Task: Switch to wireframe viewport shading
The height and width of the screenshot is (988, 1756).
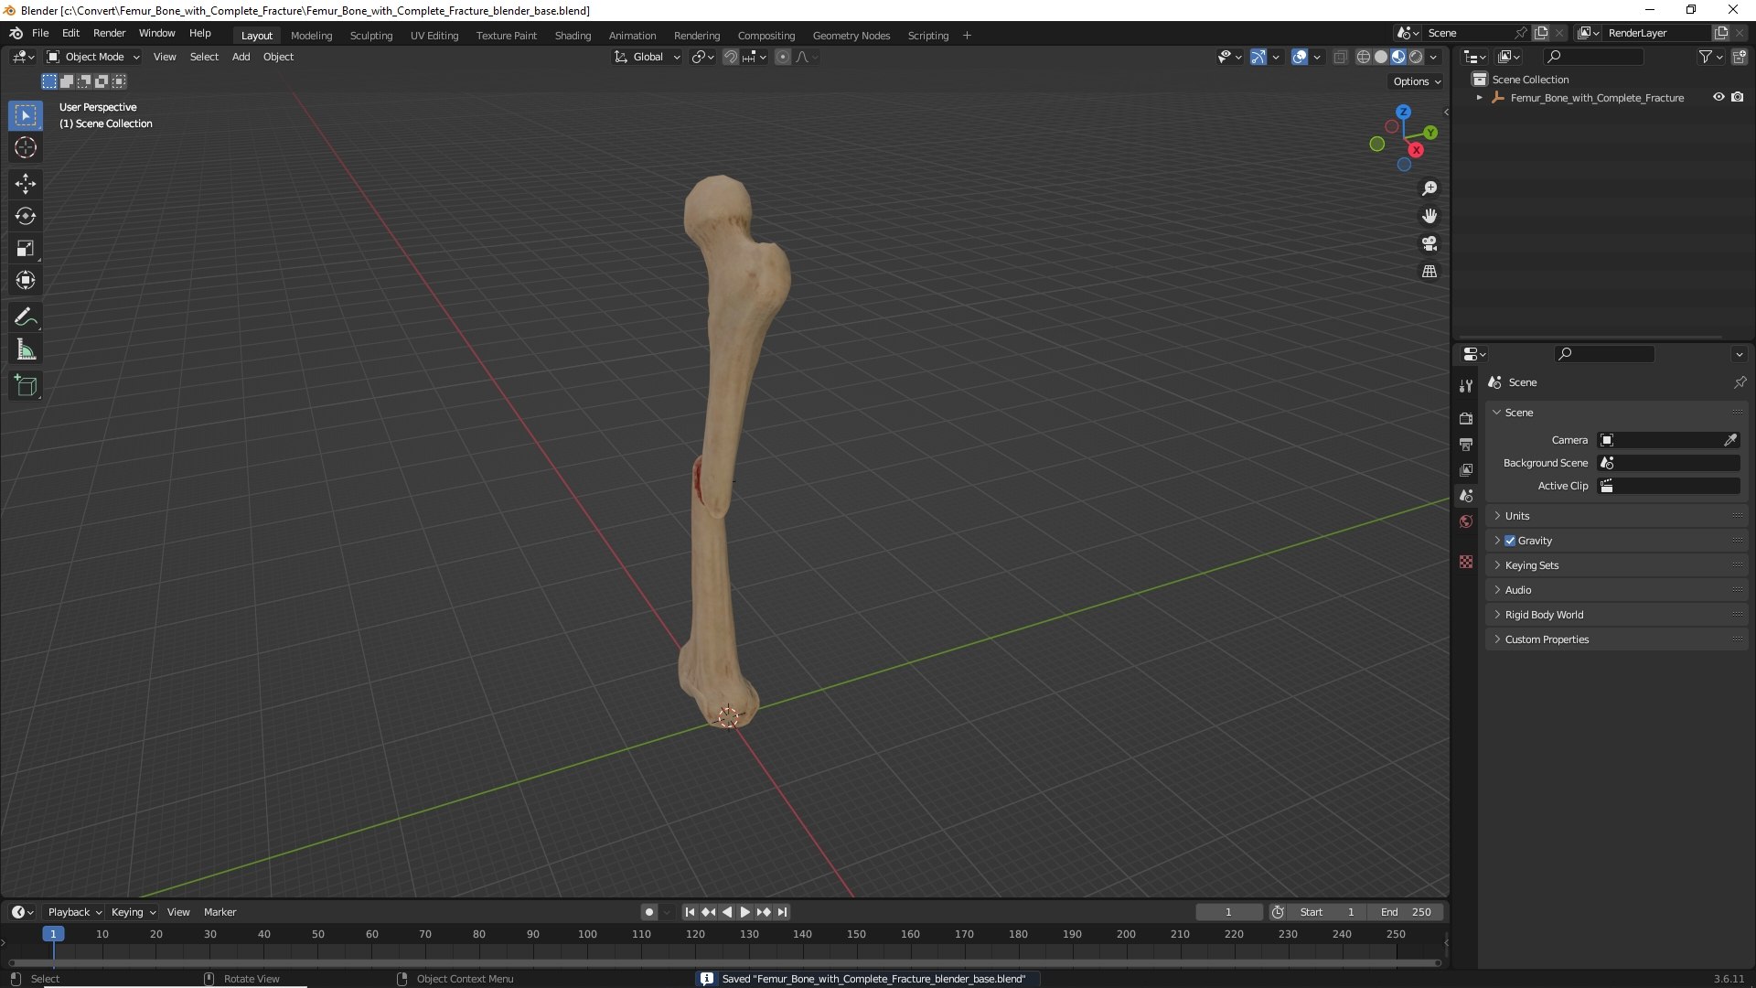Action: click(1364, 57)
